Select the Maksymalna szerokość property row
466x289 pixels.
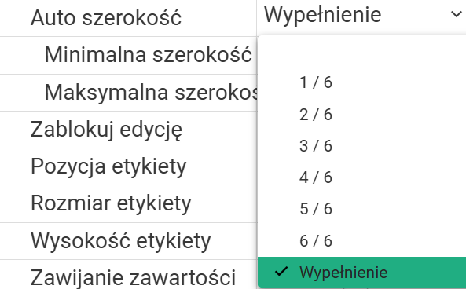click(128, 93)
